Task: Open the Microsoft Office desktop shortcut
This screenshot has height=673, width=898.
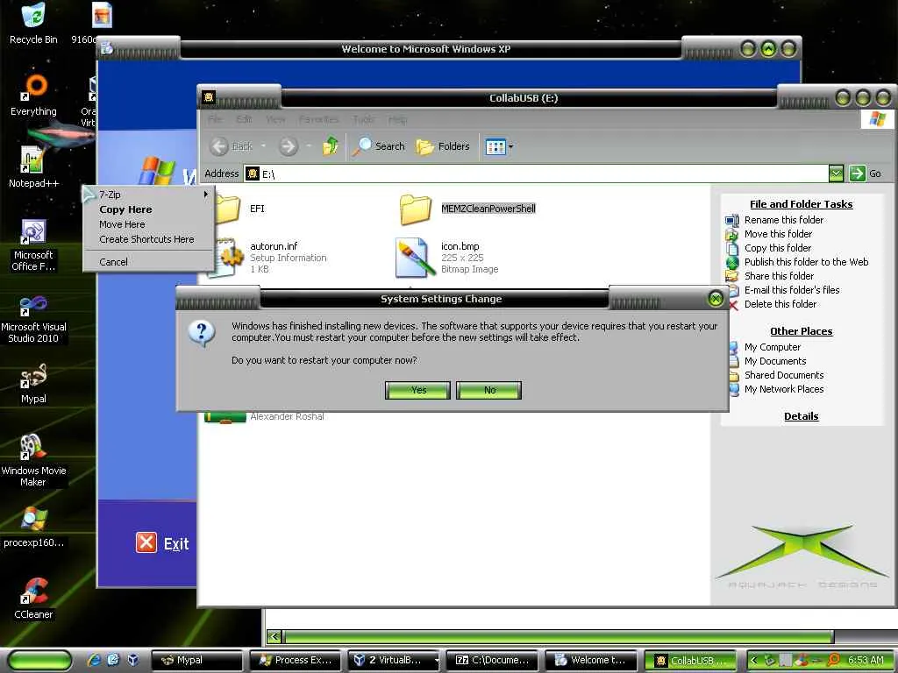Action: 33,244
